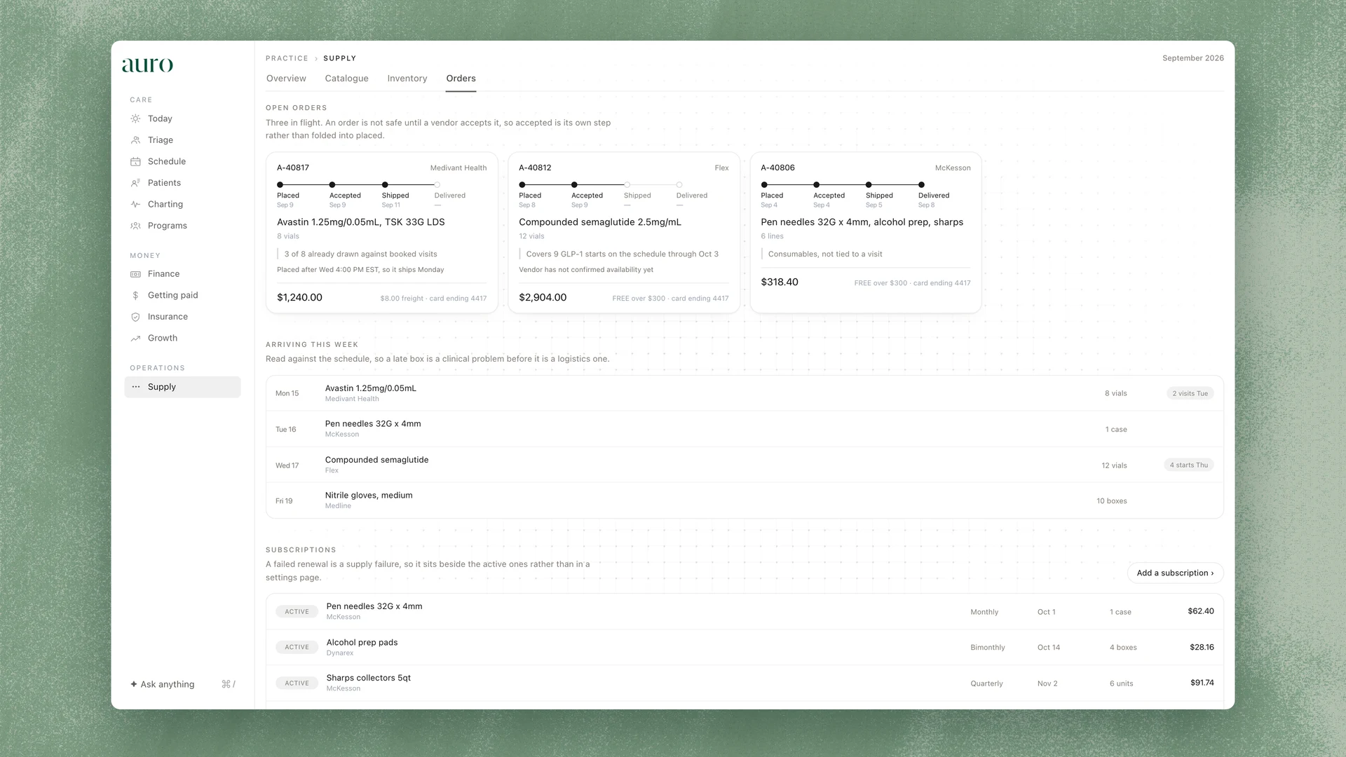This screenshot has width=1346, height=757.
Task: Click the Today sun icon
Action: tap(135, 119)
